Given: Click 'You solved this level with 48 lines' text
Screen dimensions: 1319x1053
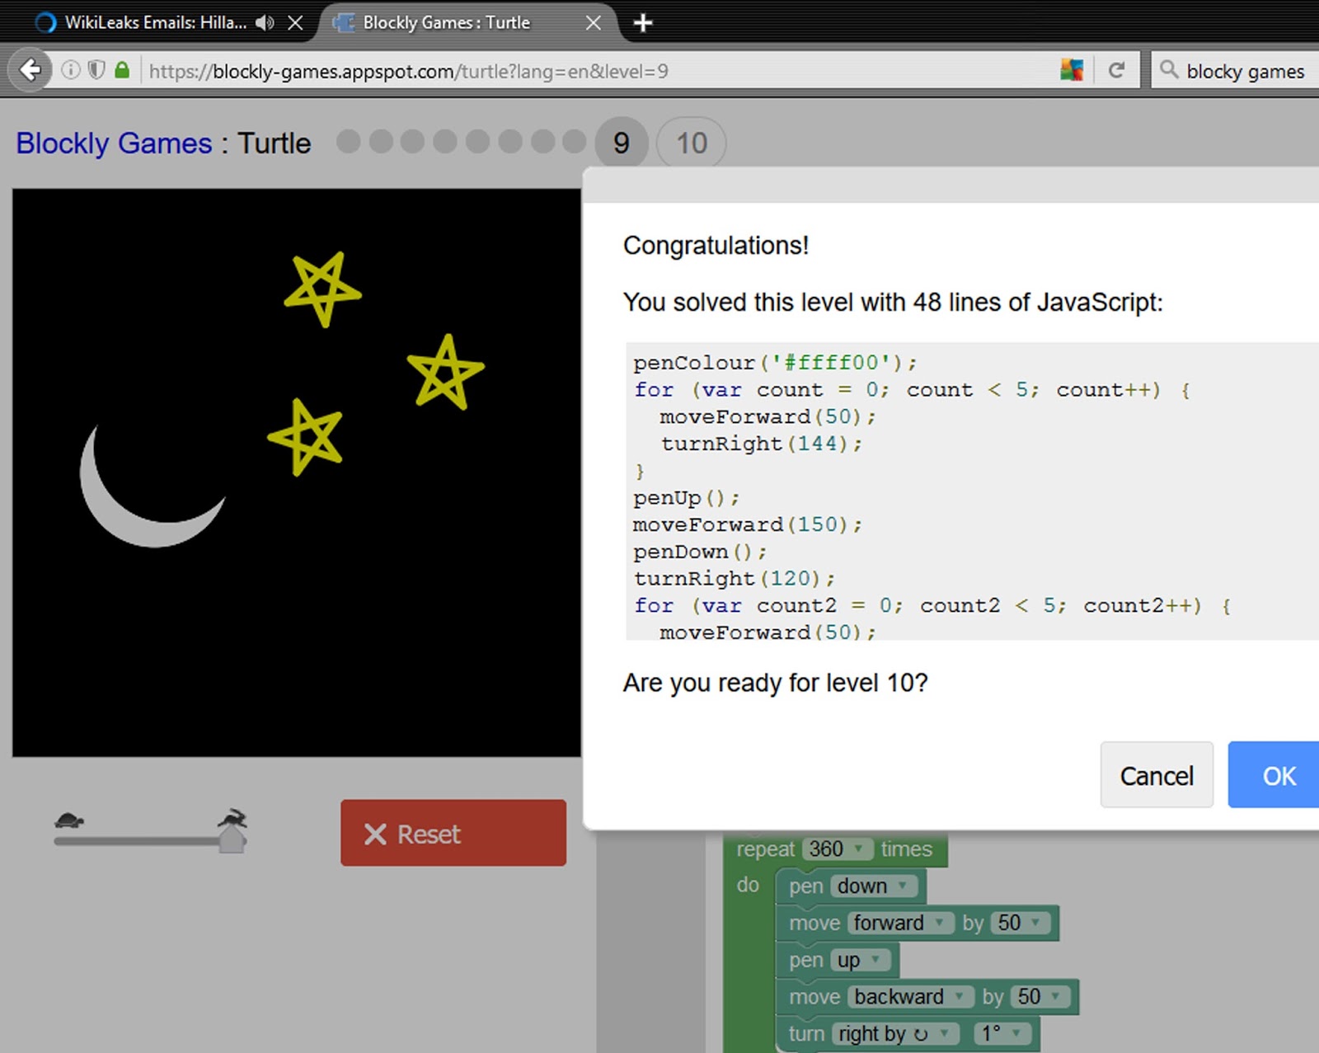Looking at the screenshot, I should (x=893, y=303).
